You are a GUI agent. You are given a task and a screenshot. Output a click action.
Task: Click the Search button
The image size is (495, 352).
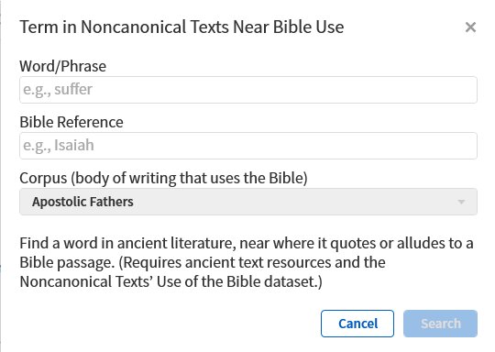point(440,324)
